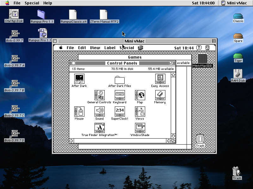Open the Edit menu in Mini vMac
Image resolution: width=253 pixels, height=189 pixels.
tap(82, 48)
